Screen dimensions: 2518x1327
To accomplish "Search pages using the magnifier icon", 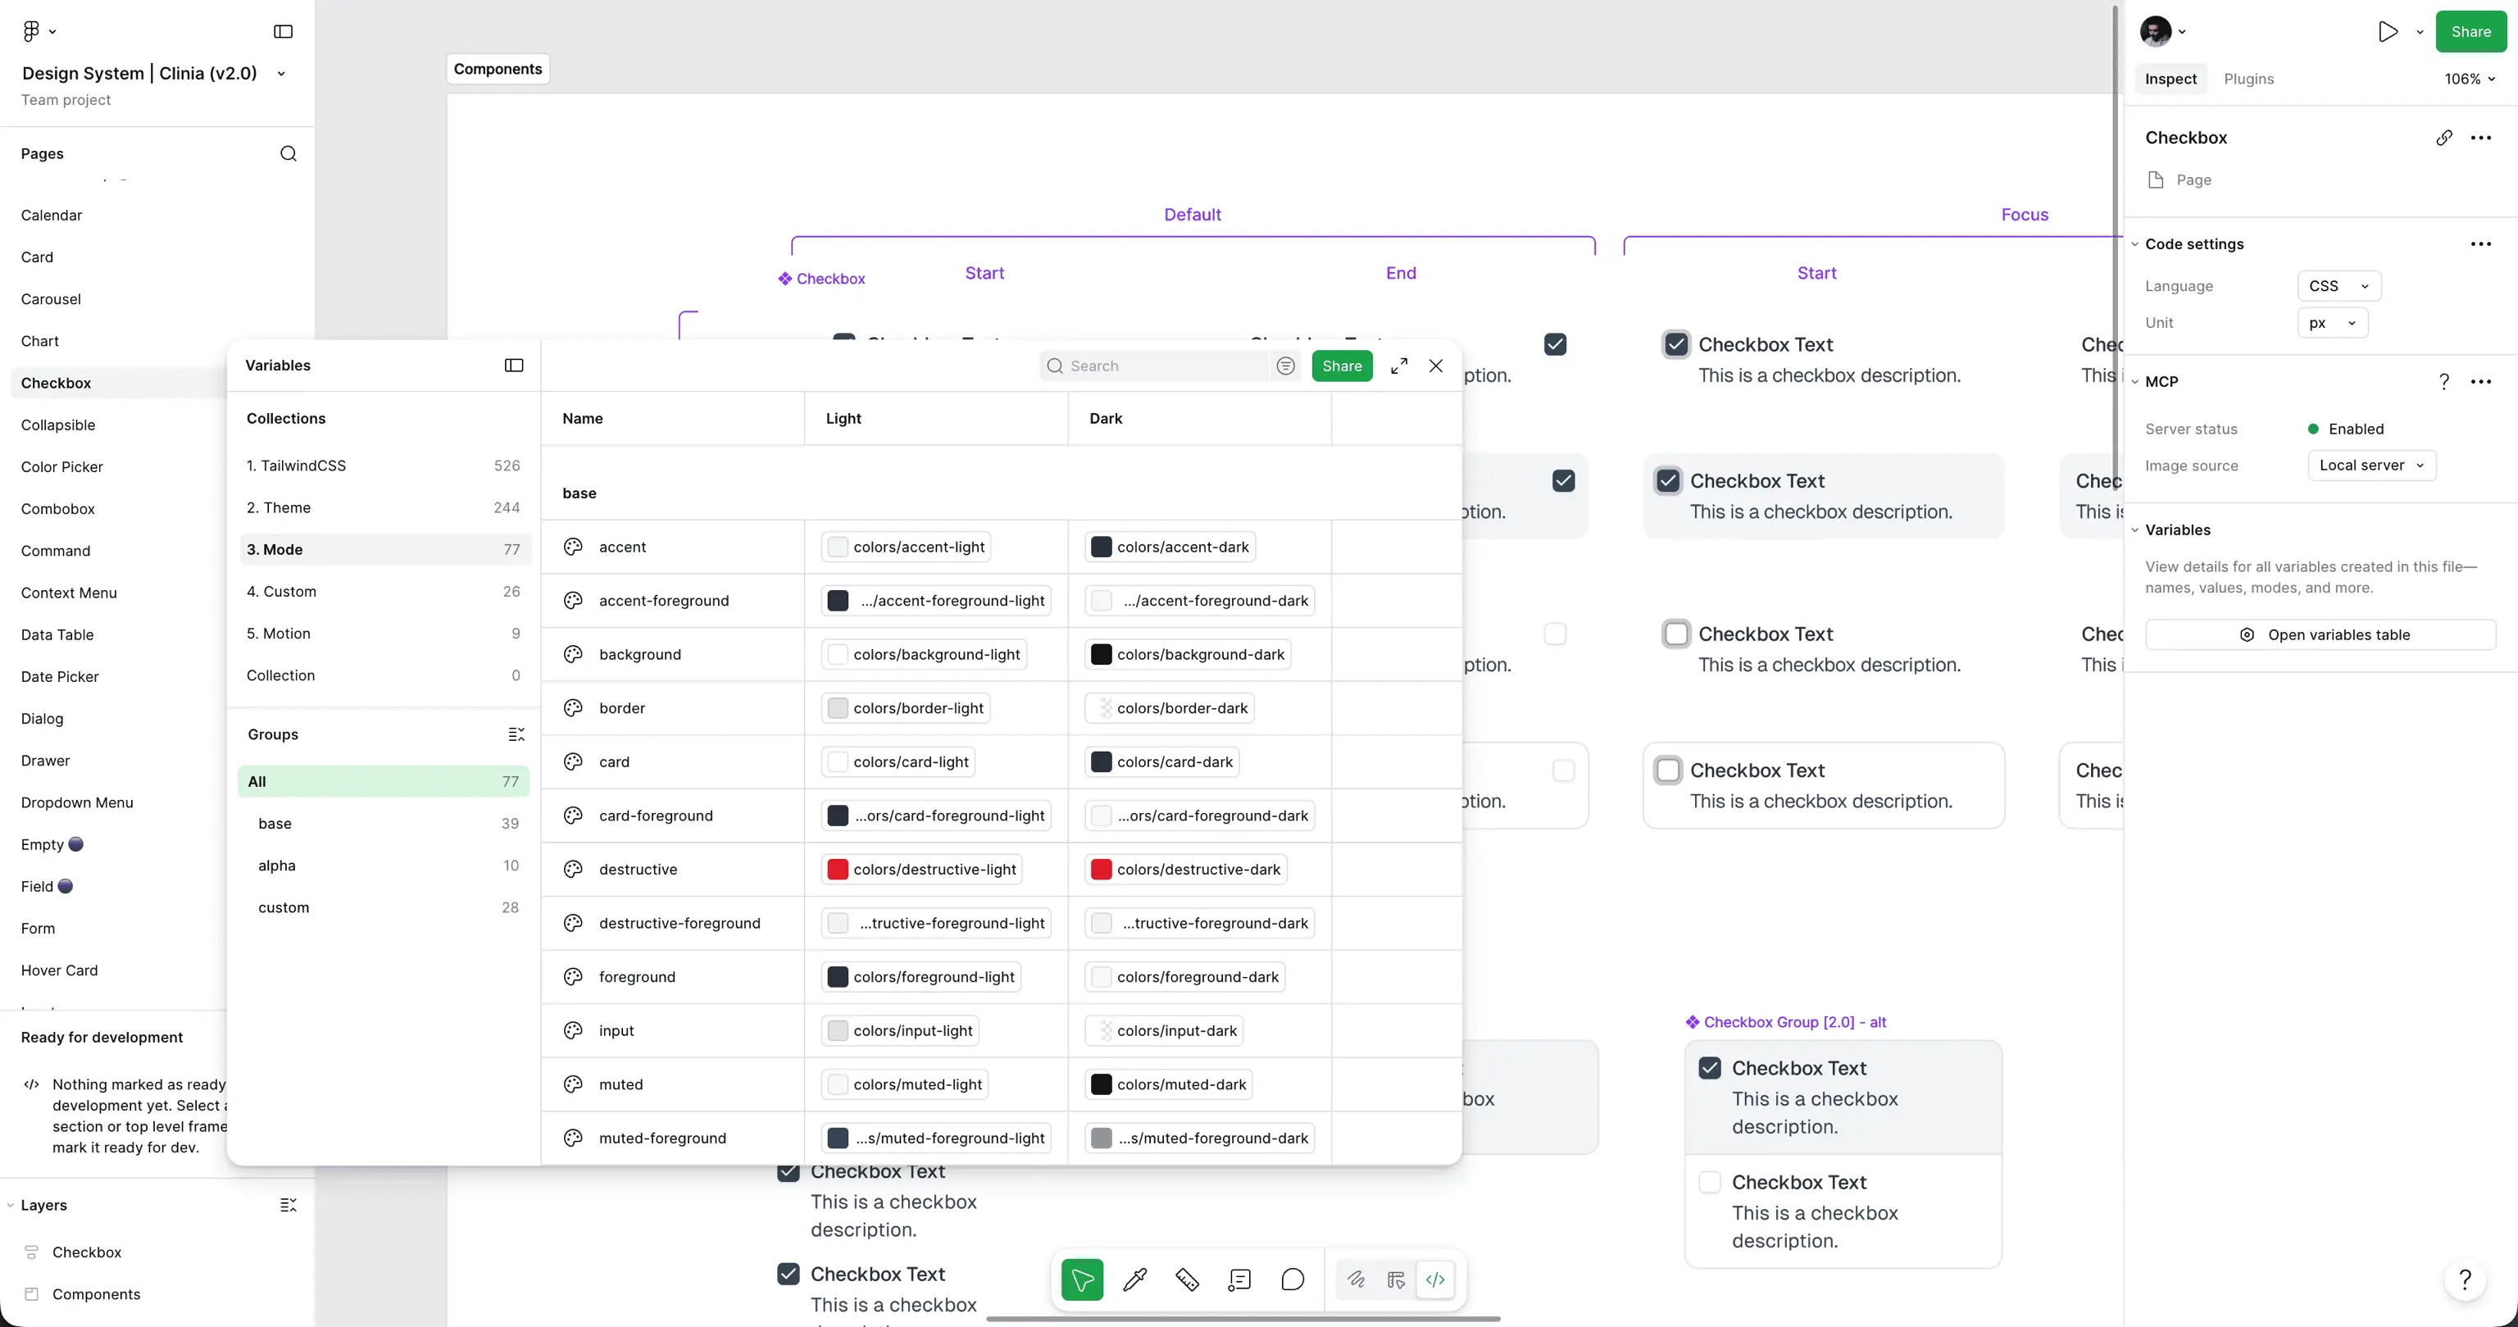I will tap(289, 153).
